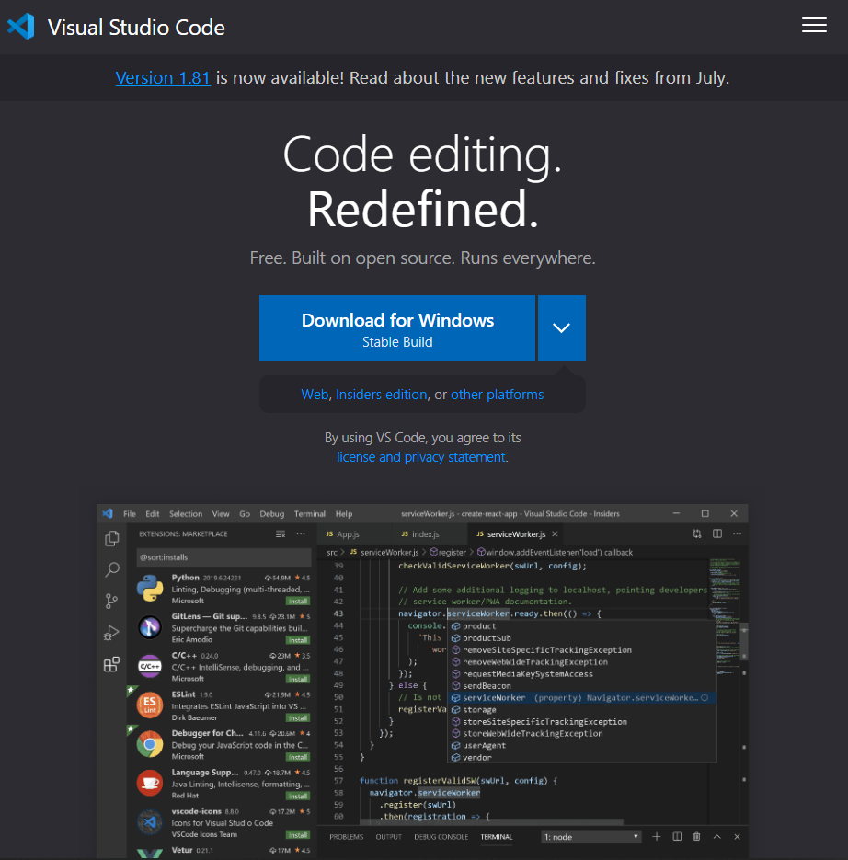This screenshot has width=848, height=860.
Task: Open the Search magnifier in the activity bar
Action: [x=112, y=570]
